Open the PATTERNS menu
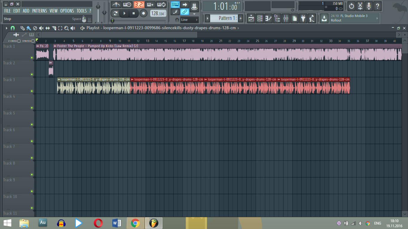408x229 pixels. click(39, 11)
